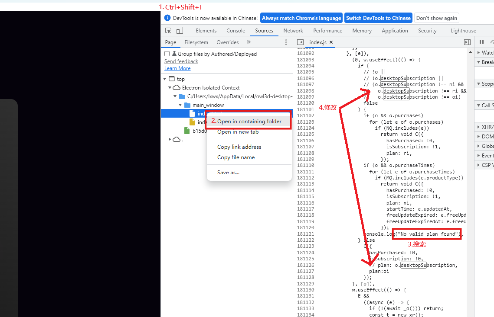Open the Learn More link
The image size is (494, 317).
[x=177, y=68]
